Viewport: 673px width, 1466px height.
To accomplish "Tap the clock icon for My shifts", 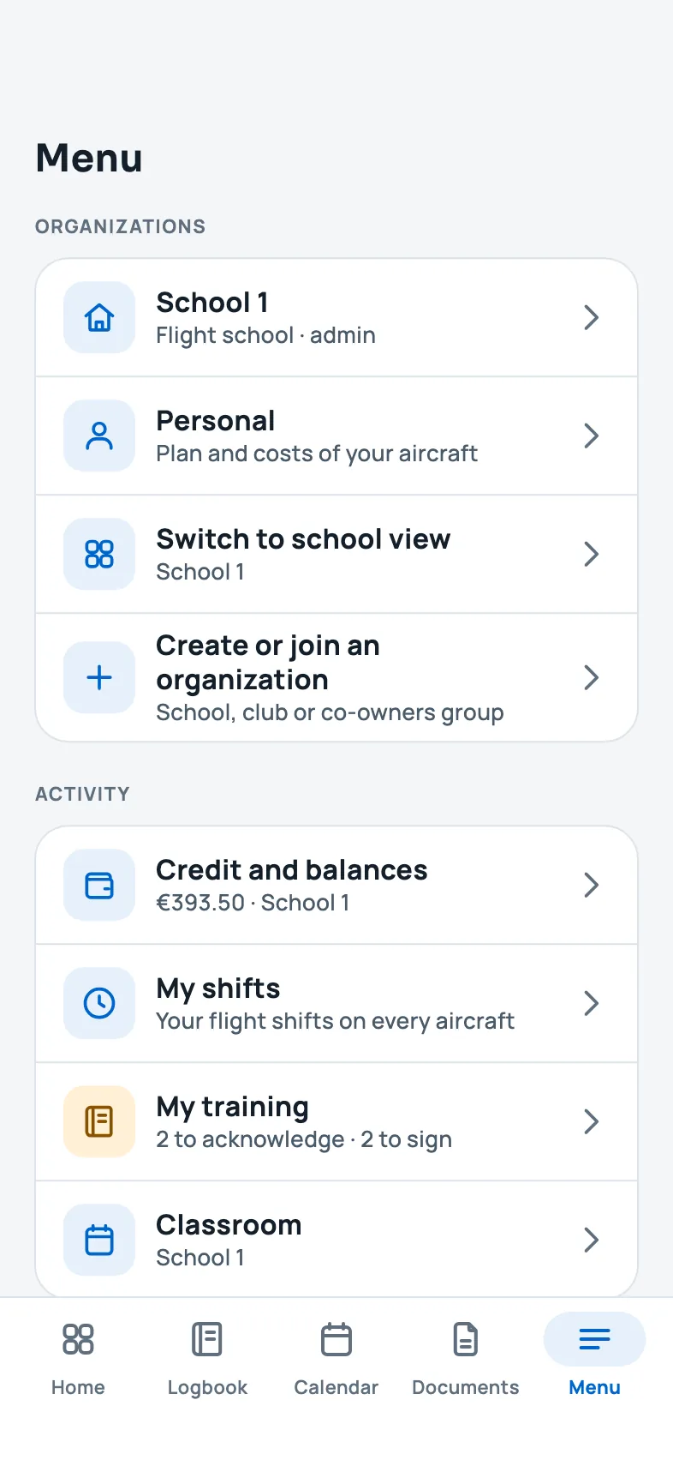I will (x=99, y=1003).
